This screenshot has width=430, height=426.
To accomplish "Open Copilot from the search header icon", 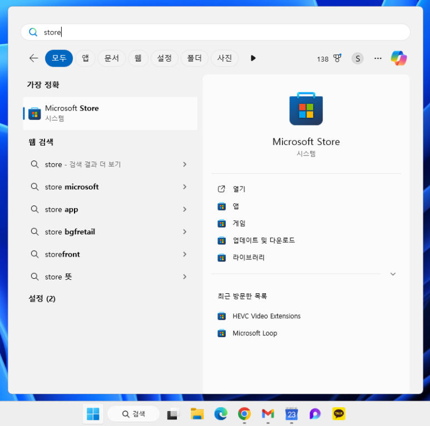I will click(399, 58).
